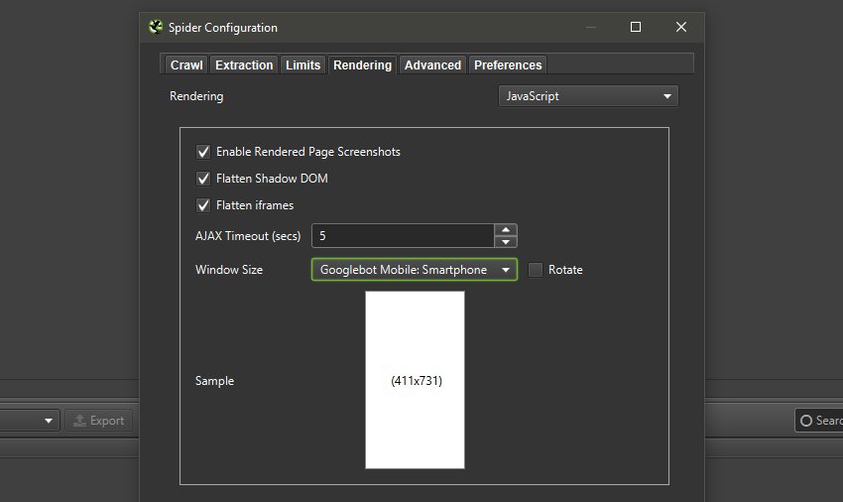
Task: Minimize the Spider Configuration window
Action: point(591,27)
